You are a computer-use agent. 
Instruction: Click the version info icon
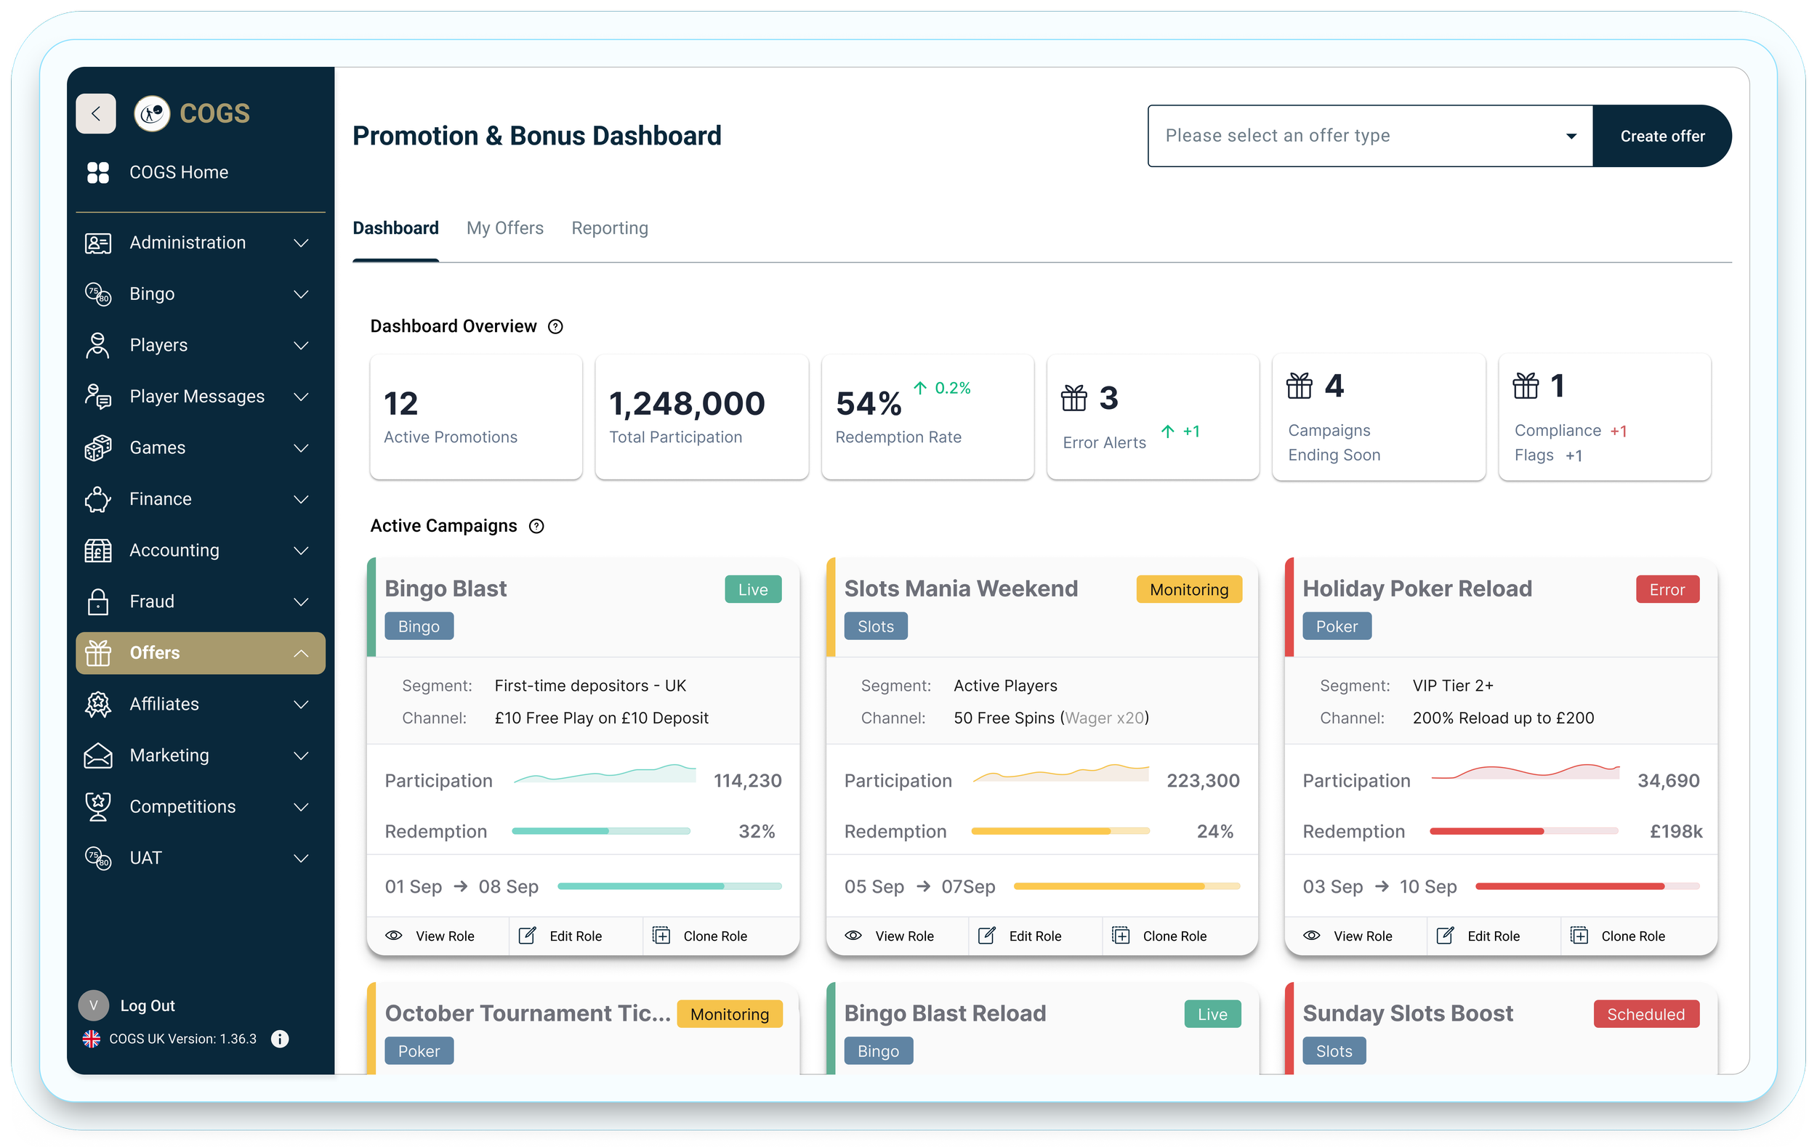(280, 1039)
